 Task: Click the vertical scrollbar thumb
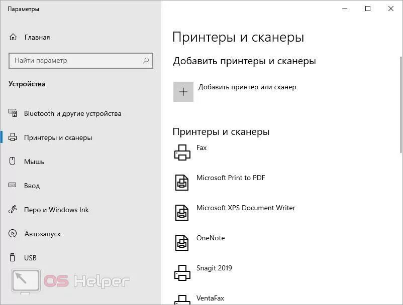point(401,105)
